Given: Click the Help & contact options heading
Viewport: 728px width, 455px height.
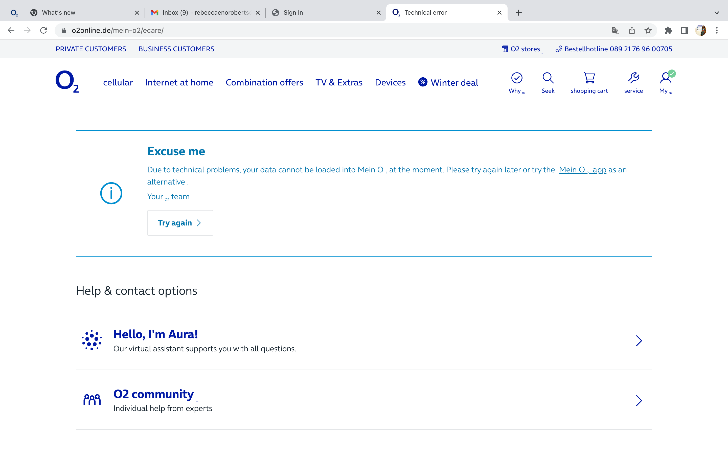Looking at the screenshot, I should pyautogui.click(x=136, y=291).
